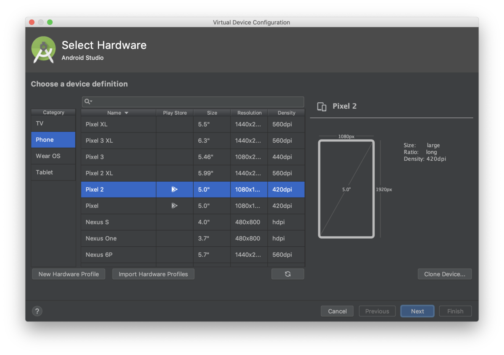Click the 5.7" size cell

[212, 255]
